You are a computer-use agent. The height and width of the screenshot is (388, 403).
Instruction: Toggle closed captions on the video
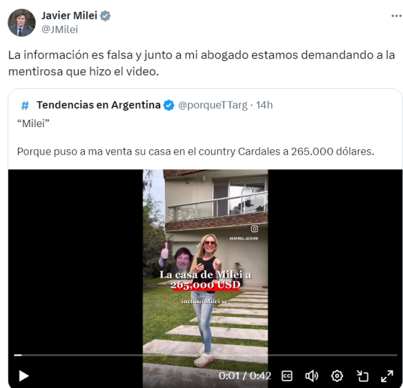click(x=287, y=376)
